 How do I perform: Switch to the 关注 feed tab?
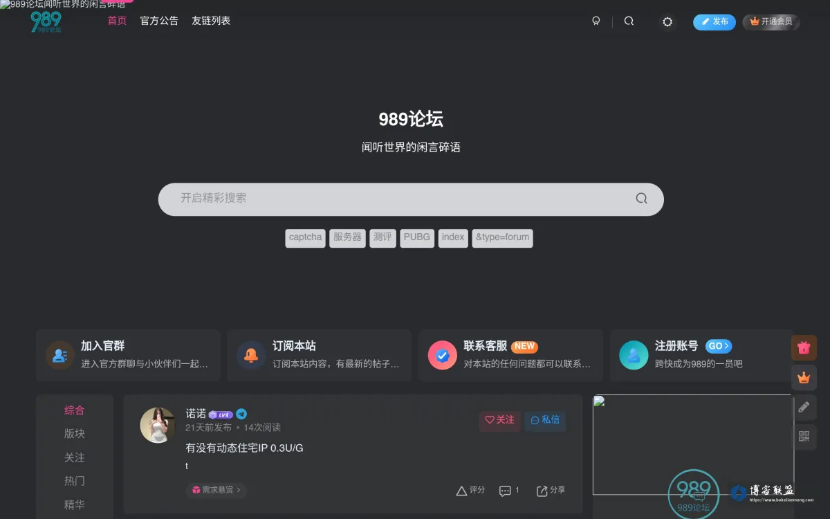pyautogui.click(x=75, y=458)
